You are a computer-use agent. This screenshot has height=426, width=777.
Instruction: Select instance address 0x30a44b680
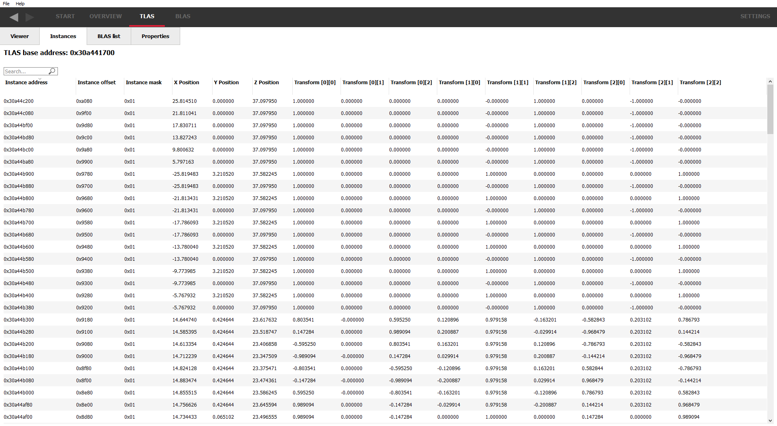(x=19, y=235)
